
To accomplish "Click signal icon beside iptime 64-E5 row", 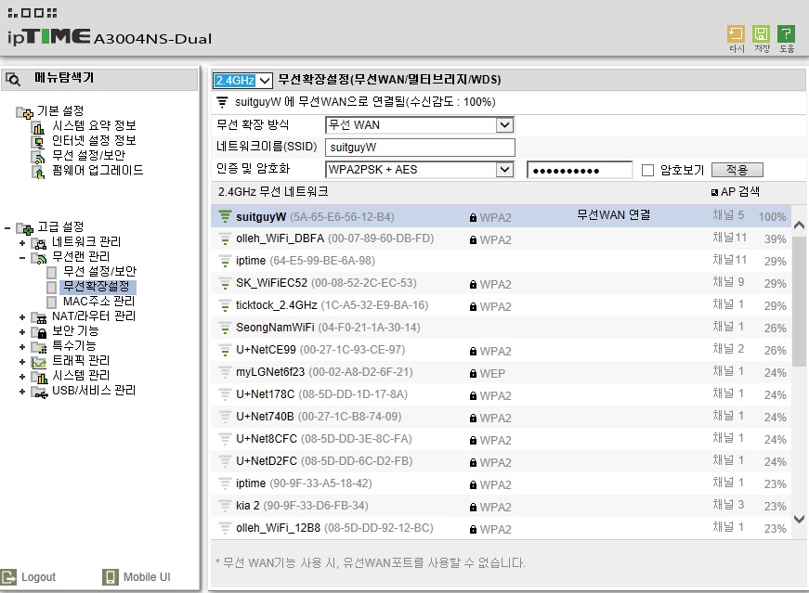I will [x=225, y=261].
